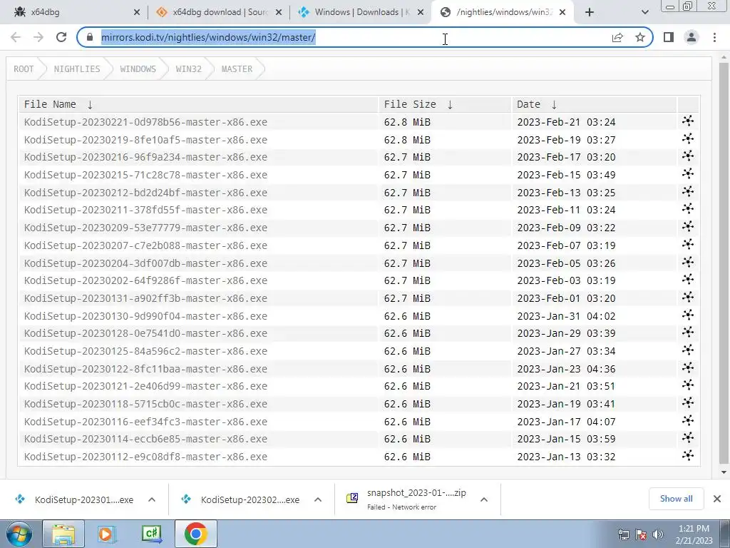
Task: Click the browser forward arrow
Action: pyautogui.click(x=38, y=37)
